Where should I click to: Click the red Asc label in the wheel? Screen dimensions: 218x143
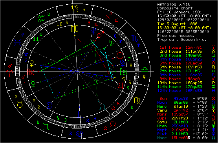pos(31,71)
